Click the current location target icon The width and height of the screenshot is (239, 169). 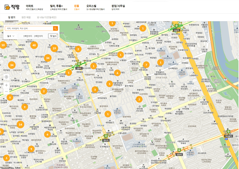click(x=6, y=77)
